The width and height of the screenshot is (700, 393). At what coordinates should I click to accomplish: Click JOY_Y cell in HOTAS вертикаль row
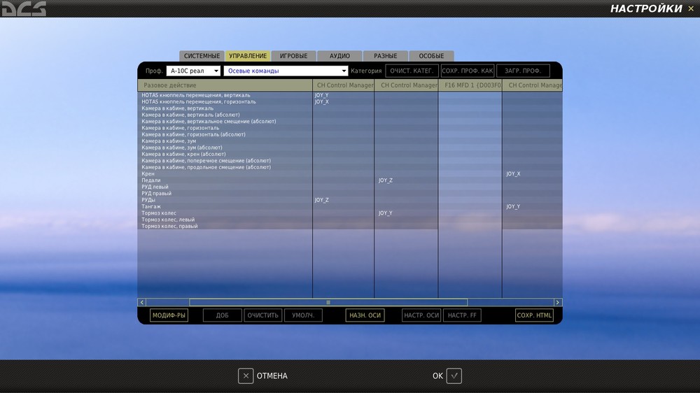click(343, 95)
